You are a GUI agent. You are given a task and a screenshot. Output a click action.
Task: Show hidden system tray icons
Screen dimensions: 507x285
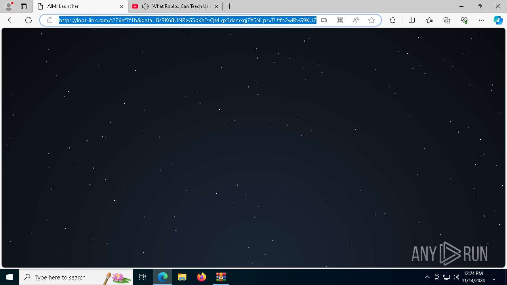[427, 277]
